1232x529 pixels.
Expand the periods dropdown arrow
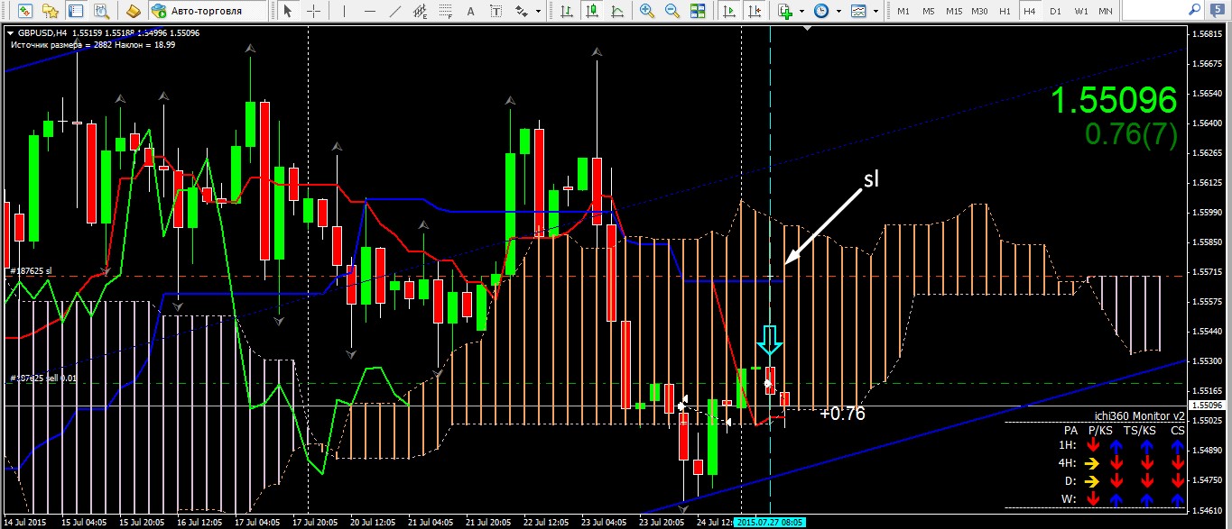pos(838,11)
